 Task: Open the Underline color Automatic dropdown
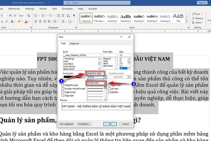click(129, 77)
